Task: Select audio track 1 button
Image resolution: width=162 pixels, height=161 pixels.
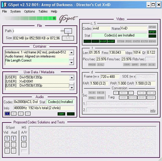Action: (7, 113)
